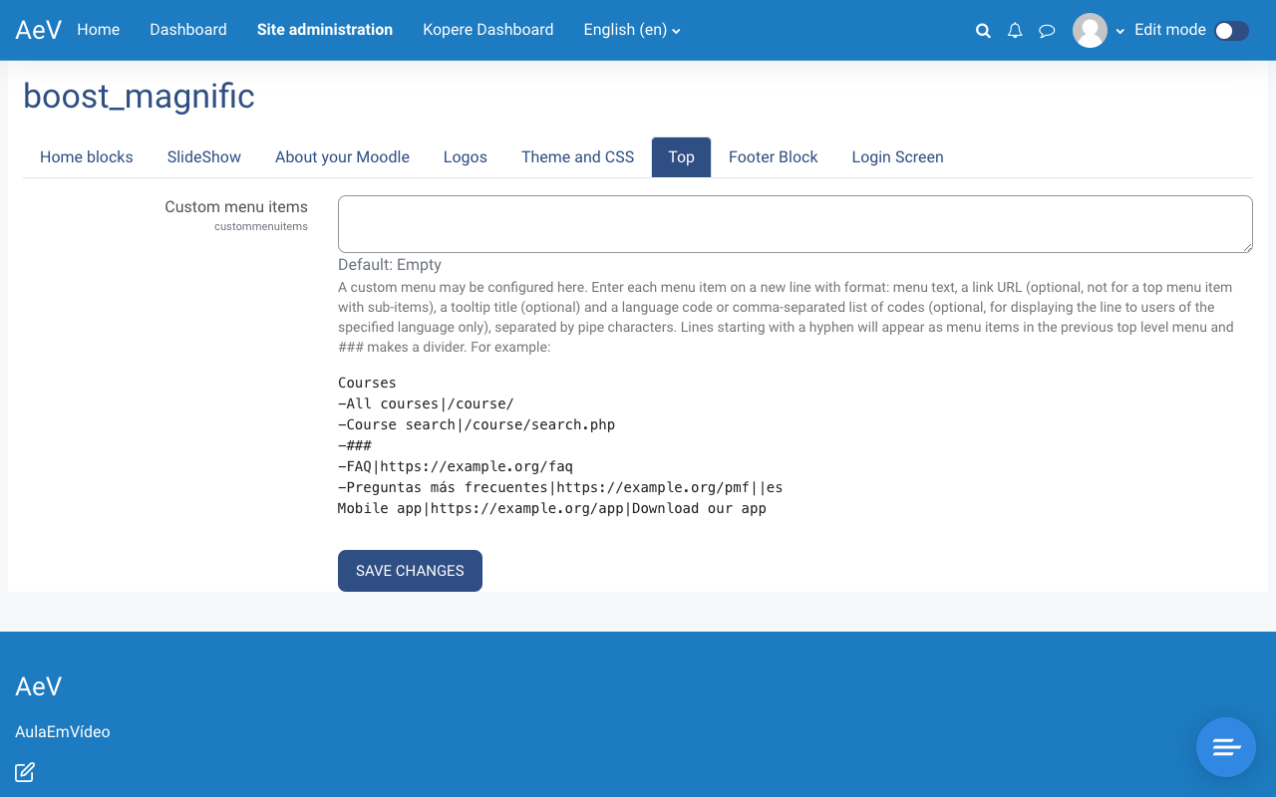The height and width of the screenshot is (797, 1276).
Task: Toggle the Edit mode switch
Action: pos(1231,31)
